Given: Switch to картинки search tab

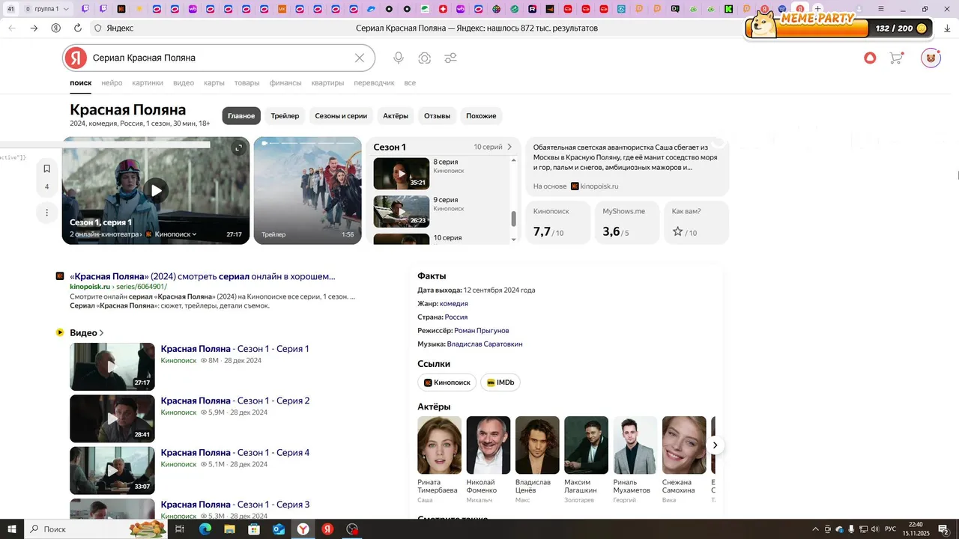Looking at the screenshot, I should coord(148,83).
